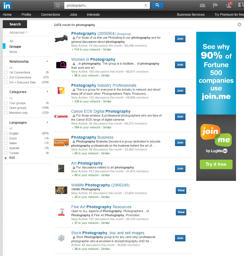Click the profile photo avatar

[241, 6]
